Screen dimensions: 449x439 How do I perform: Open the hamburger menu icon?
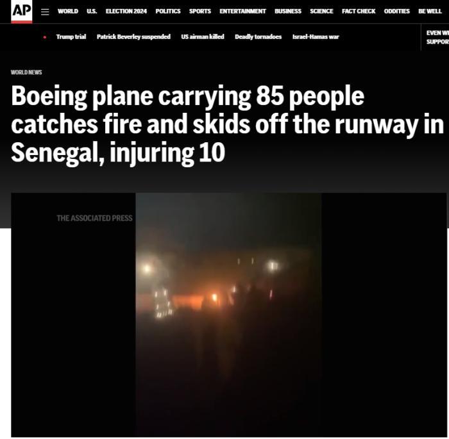pyautogui.click(x=45, y=12)
